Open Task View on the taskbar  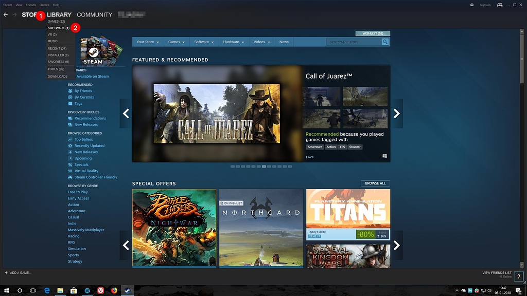(x=33, y=291)
